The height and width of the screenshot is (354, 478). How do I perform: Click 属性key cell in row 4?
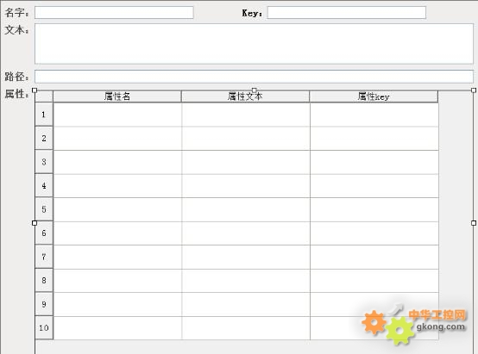click(x=374, y=186)
